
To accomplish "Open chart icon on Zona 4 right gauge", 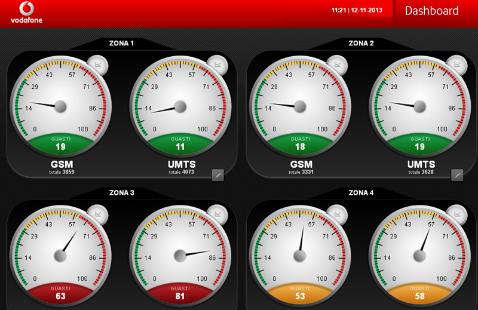I will coord(456,214).
